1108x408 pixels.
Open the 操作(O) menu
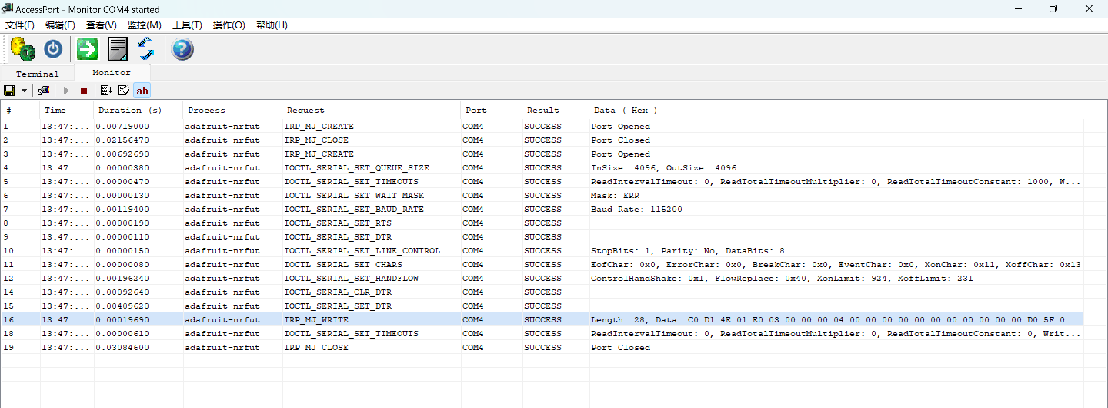[x=229, y=25]
